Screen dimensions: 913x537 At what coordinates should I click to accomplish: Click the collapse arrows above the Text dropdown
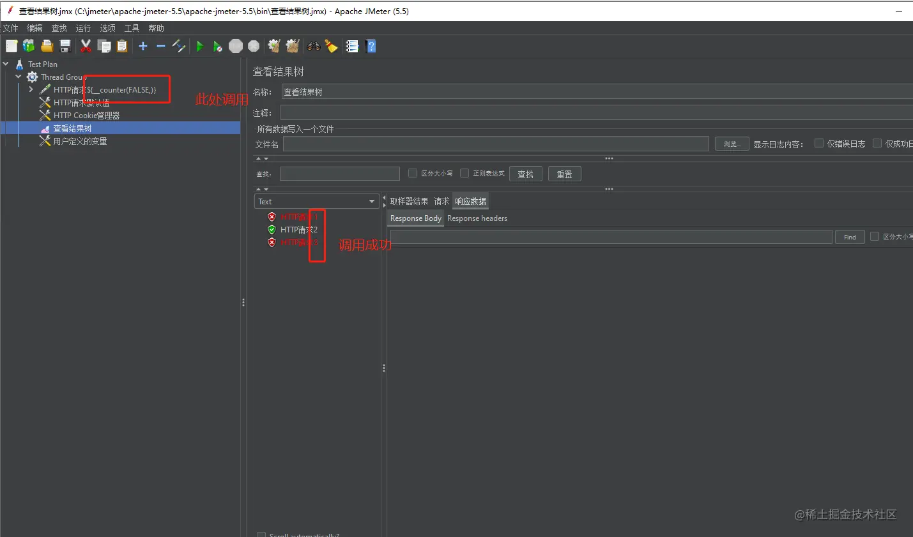pyautogui.click(x=262, y=189)
